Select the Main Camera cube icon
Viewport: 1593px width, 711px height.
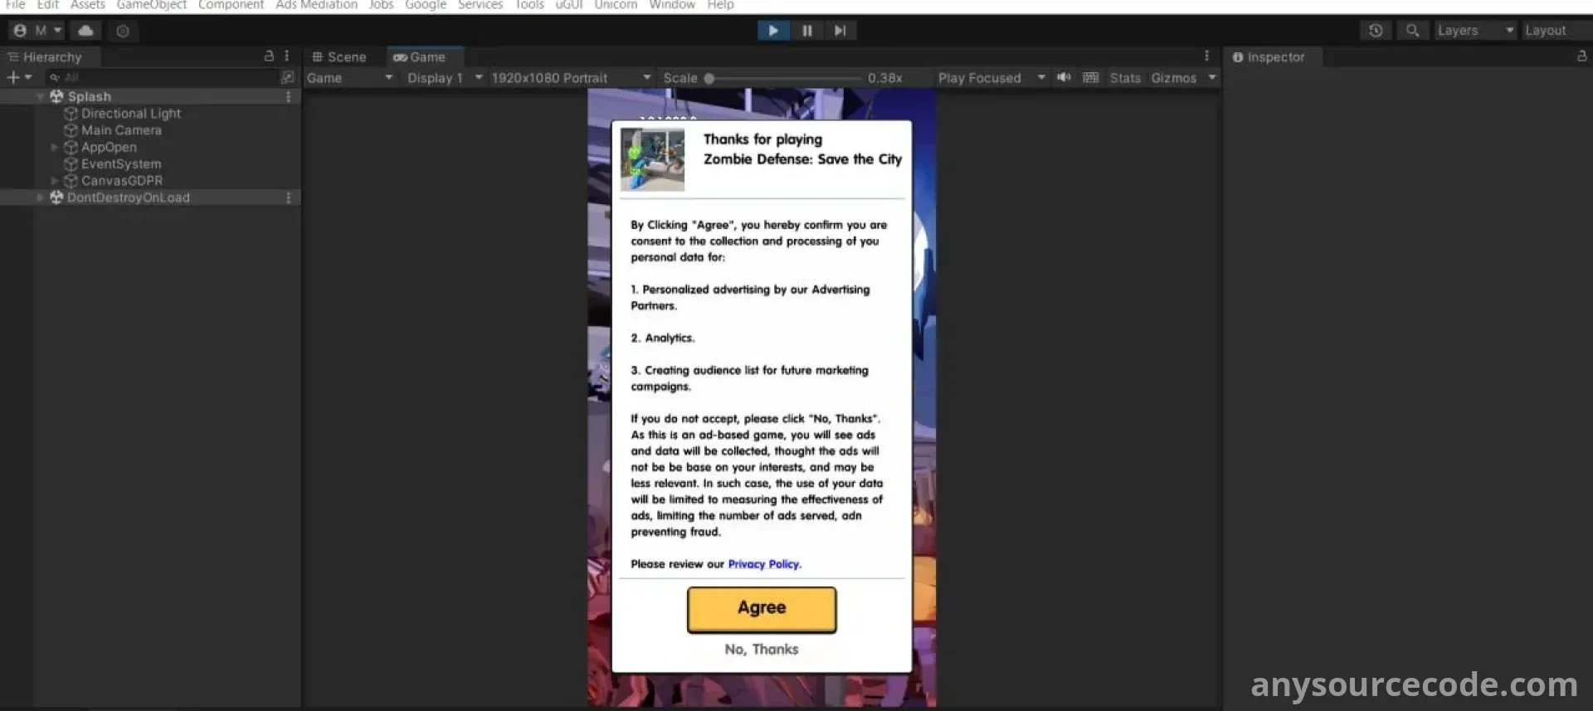point(71,130)
